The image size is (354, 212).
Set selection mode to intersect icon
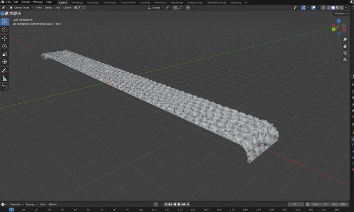(19, 13)
